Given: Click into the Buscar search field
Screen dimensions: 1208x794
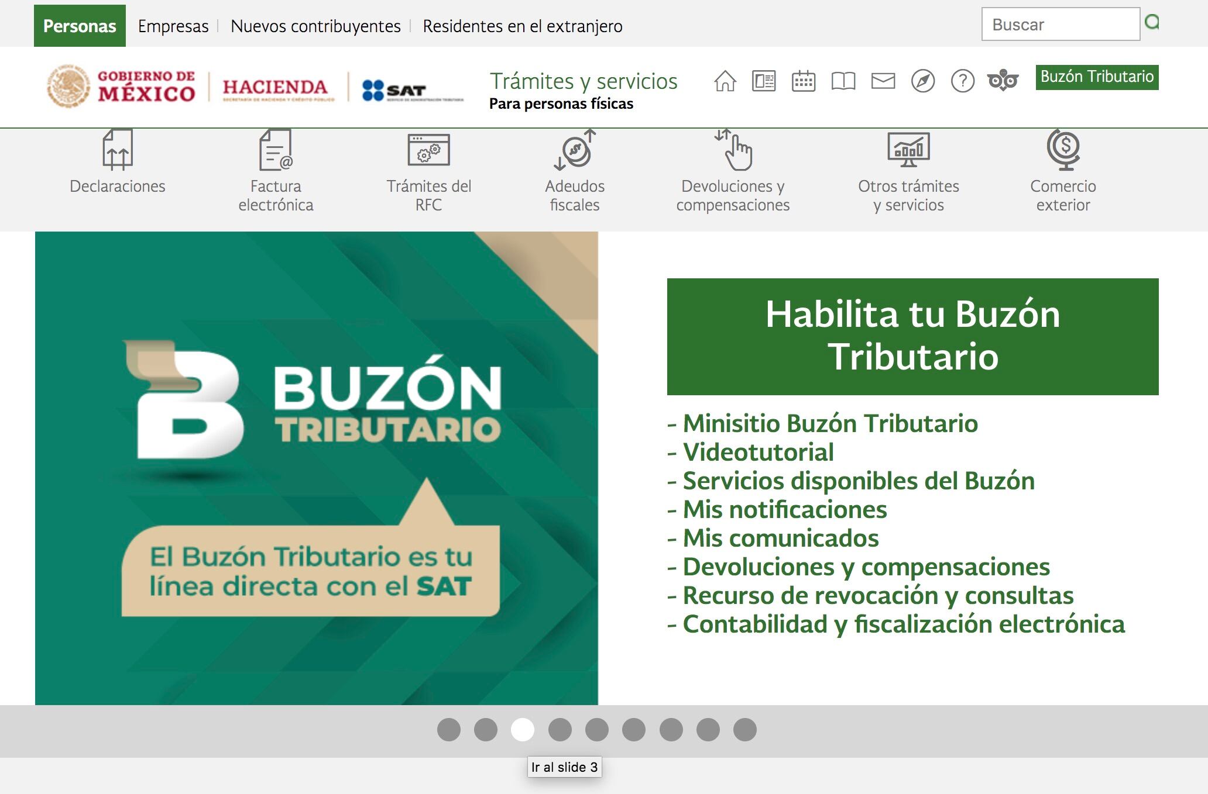Looking at the screenshot, I should [x=1060, y=25].
